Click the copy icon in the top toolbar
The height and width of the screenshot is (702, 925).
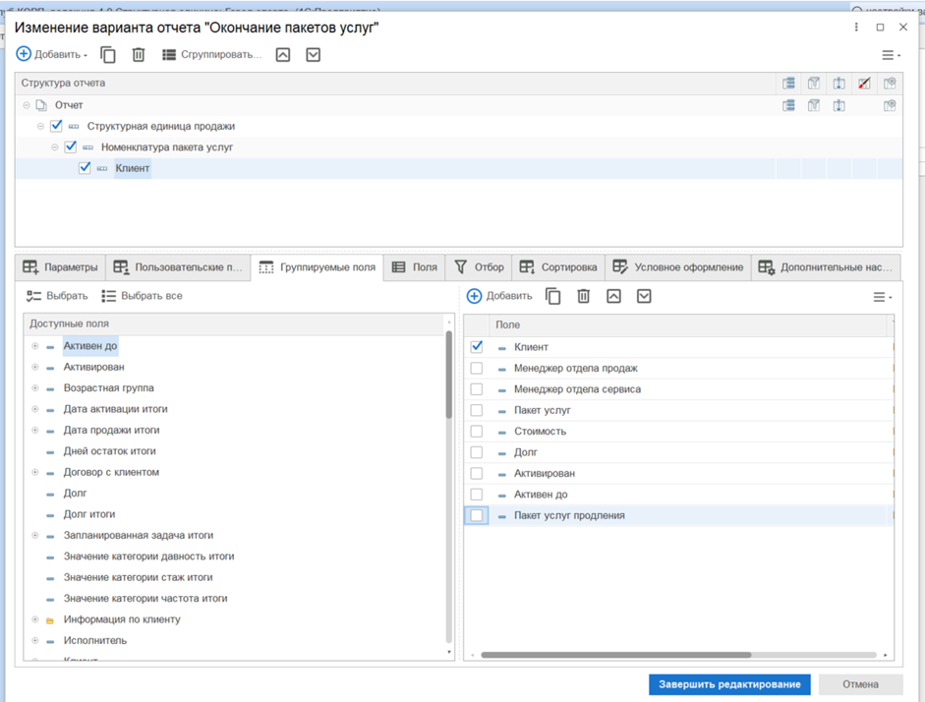coord(108,55)
